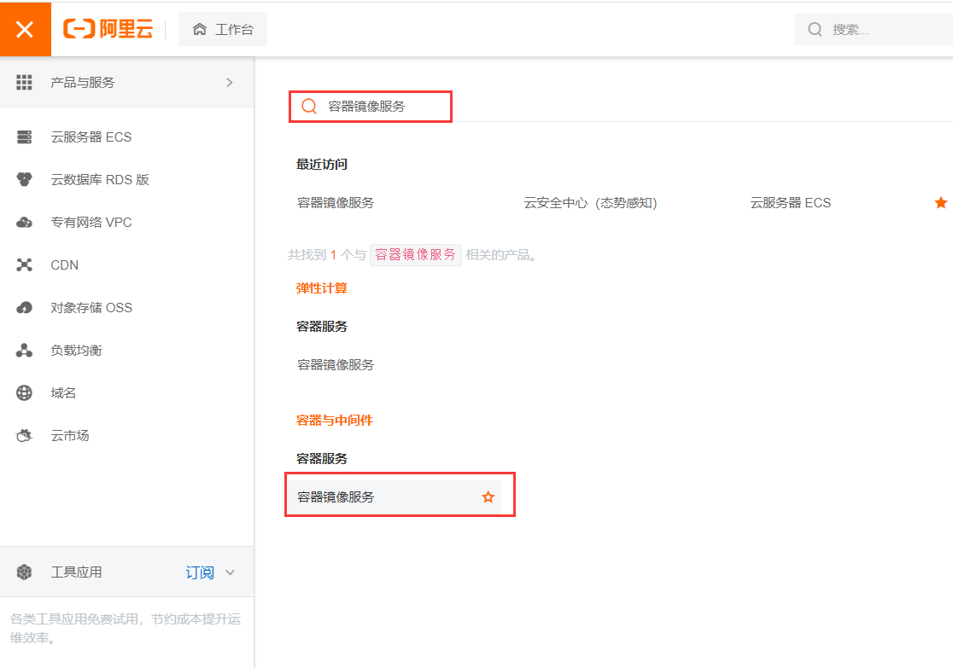This screenshot has width=953, height=668.
Task: Expand 产品与服务 with the chevron arrow
Action: click(x=229, y=83)
